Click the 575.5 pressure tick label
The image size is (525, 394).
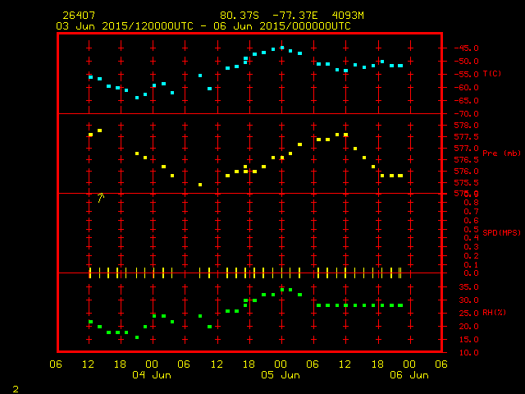467,182
